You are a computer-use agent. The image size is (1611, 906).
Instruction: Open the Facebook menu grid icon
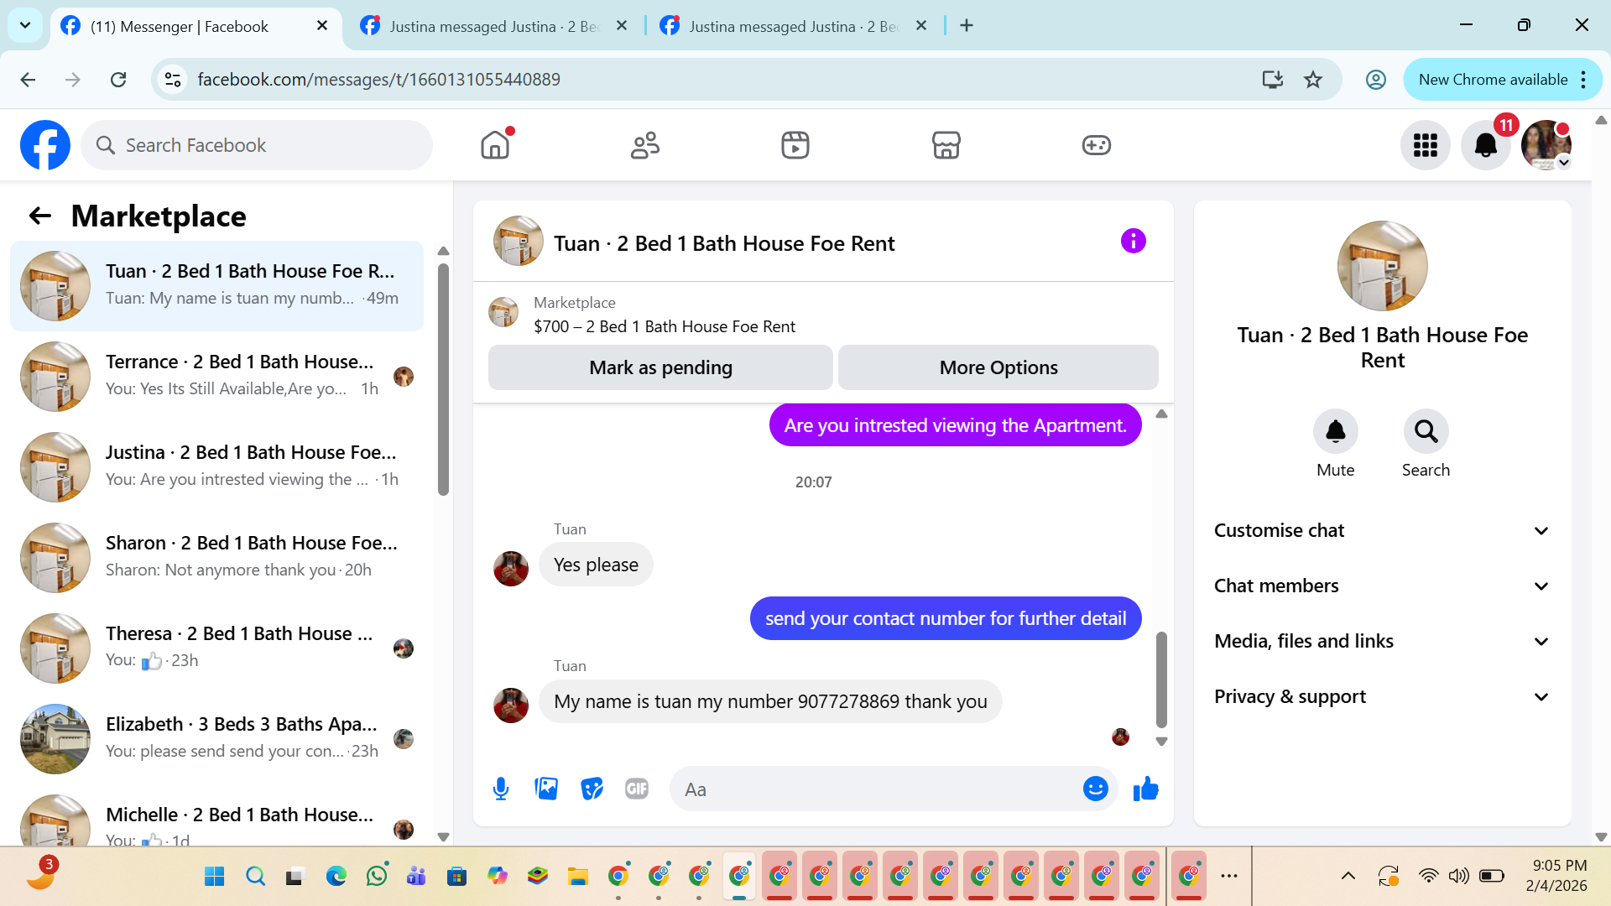1425,145
